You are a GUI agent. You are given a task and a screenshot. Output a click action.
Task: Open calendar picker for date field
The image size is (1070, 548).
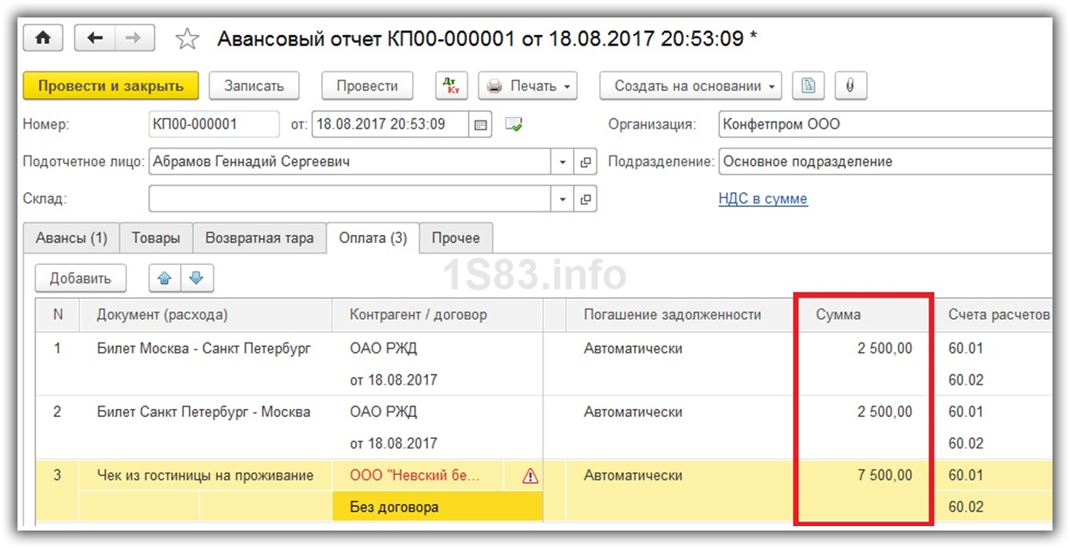tap(480, 124)
